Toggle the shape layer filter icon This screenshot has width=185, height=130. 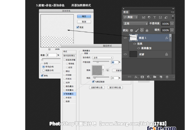click(160, 17)
